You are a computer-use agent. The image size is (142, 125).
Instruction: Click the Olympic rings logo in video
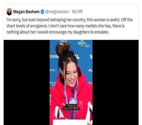[87, 46]
